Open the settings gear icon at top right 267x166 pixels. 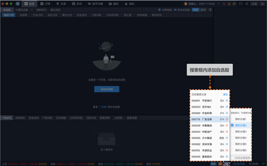[x=247, y=4]
